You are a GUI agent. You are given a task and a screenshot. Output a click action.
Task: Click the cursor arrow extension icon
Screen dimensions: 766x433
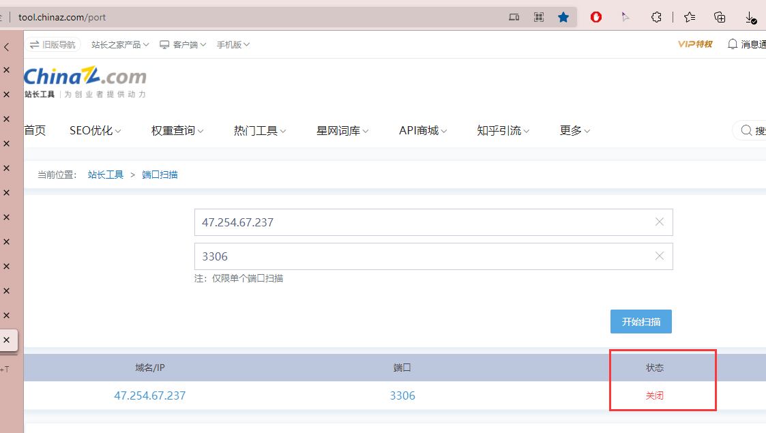[x=625, y=18]
